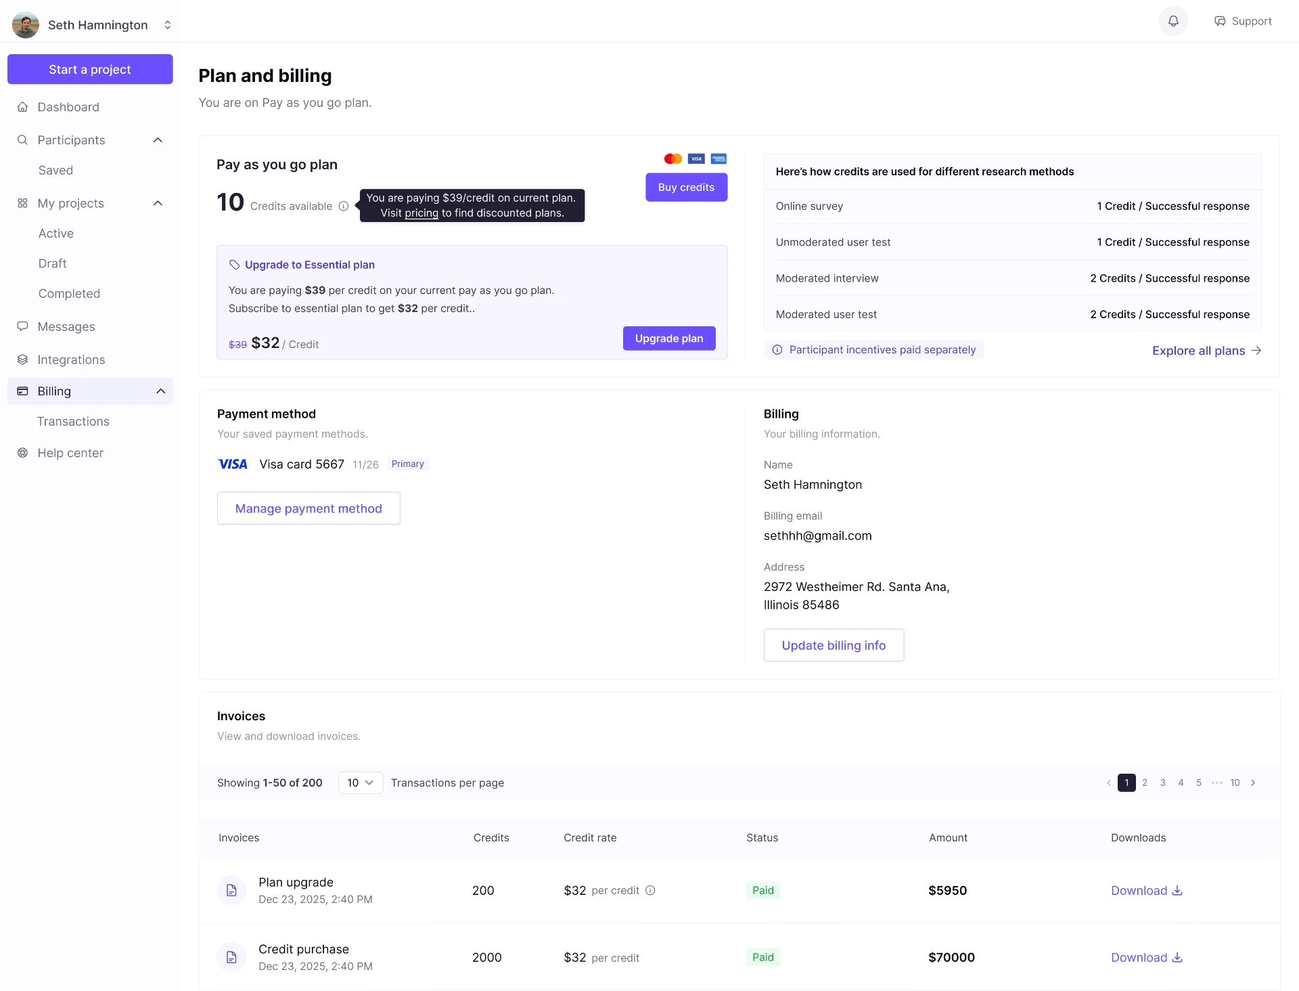Screen dimensions: 1299x991
Task: Download the Credit purchase invoice
Action: click(x=1147, y=957)
